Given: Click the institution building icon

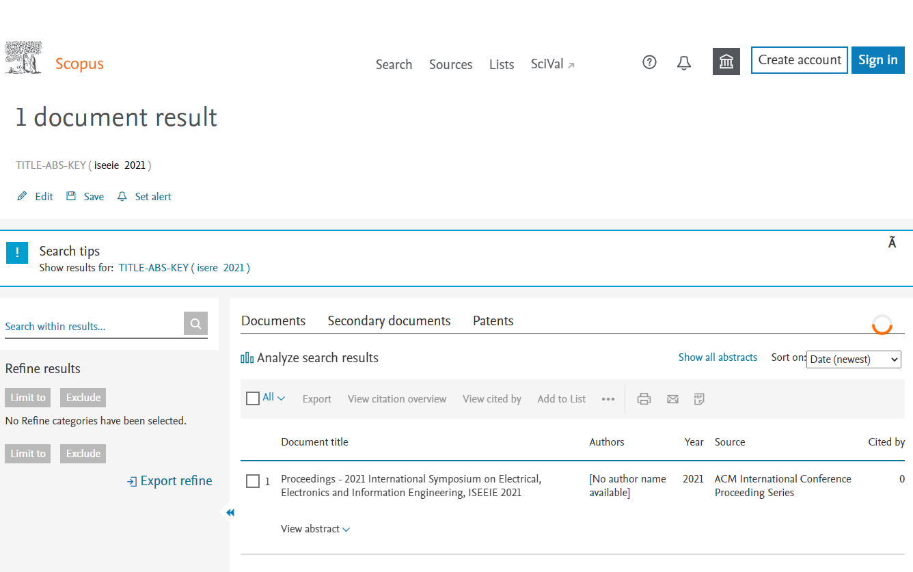Looking at the screenshot, I should pos(726,62).
